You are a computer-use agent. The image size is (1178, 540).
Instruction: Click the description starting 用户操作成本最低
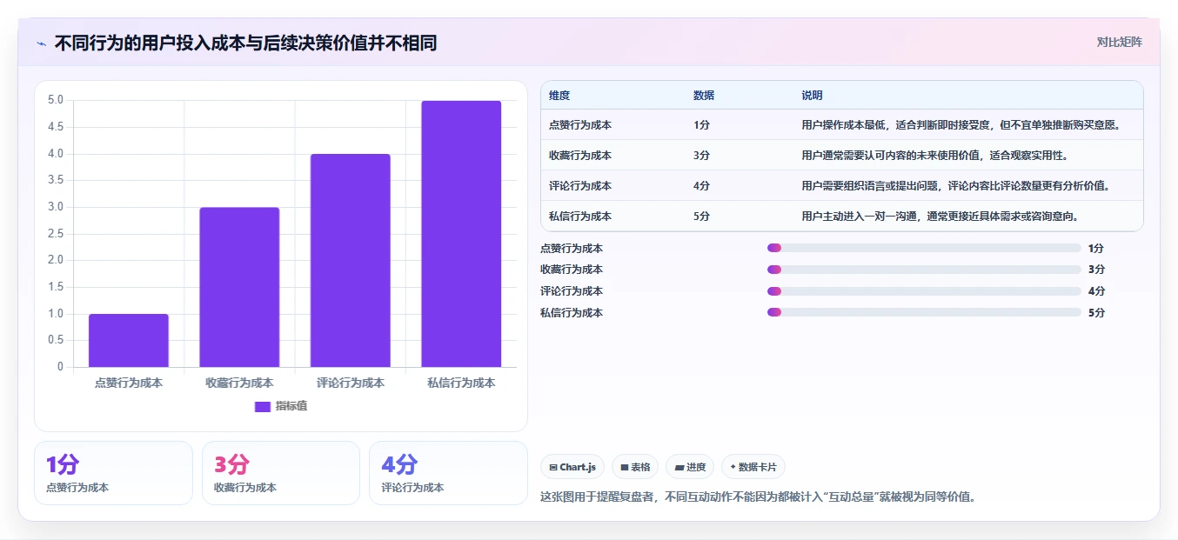tap(960, 125)
